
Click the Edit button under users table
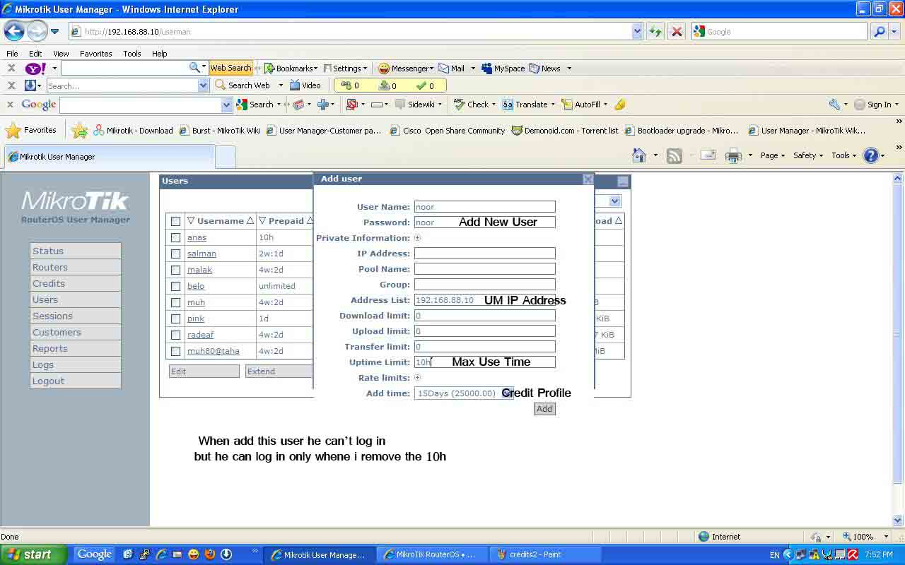204,371
